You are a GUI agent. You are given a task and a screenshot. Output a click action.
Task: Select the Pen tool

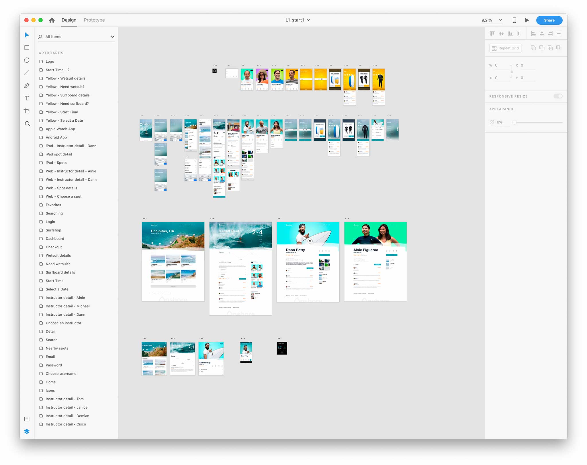27,86
